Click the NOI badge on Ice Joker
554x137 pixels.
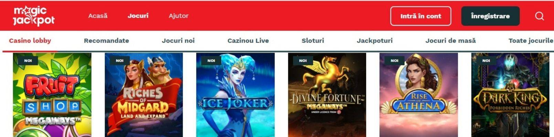pos(211,61)
